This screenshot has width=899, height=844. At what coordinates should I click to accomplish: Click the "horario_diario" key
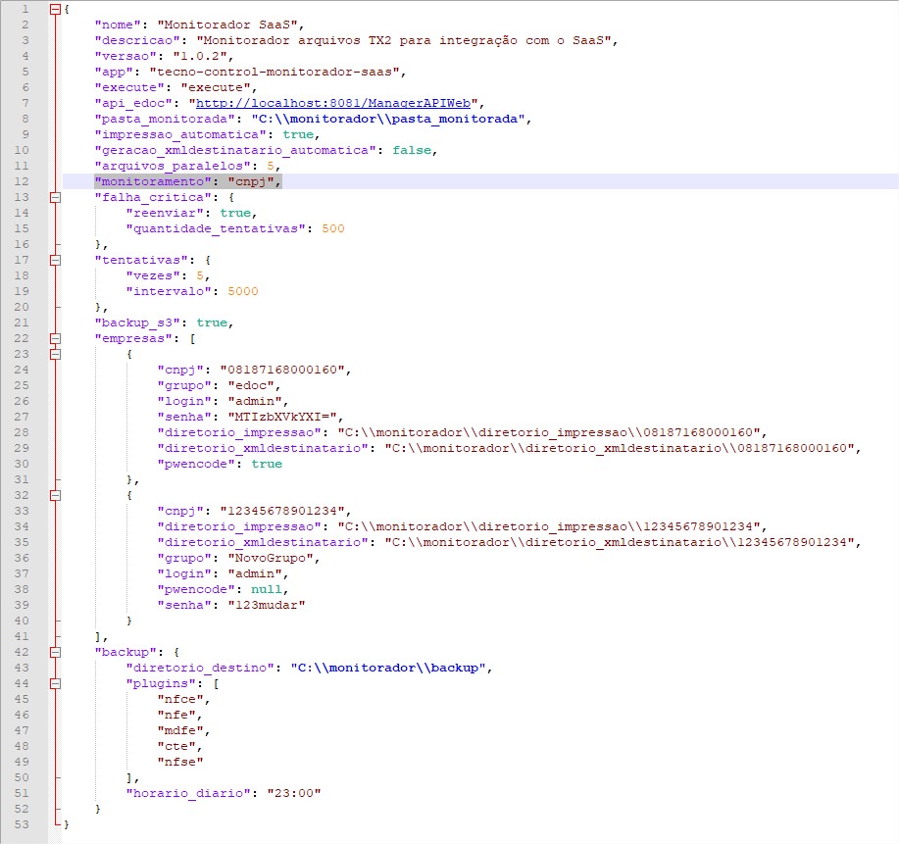pos(188,793)
